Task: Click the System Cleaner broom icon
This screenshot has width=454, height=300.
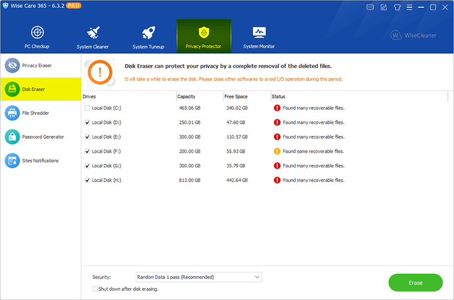Action: (x=93, y=33)
